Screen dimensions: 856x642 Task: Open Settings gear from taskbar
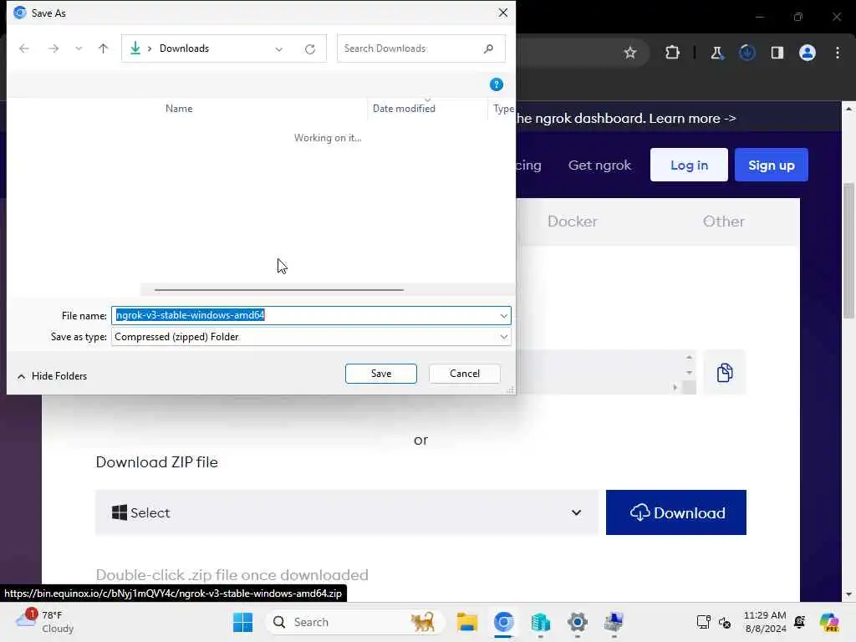point(577,622)
